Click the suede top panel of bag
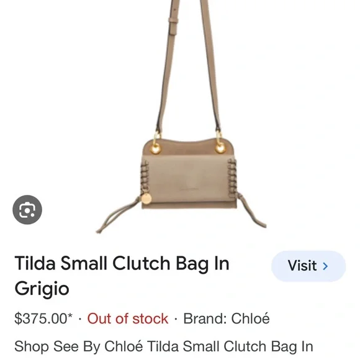Viewport: 360px width, 360px height. pyautogui.click(x=188, y=148)
